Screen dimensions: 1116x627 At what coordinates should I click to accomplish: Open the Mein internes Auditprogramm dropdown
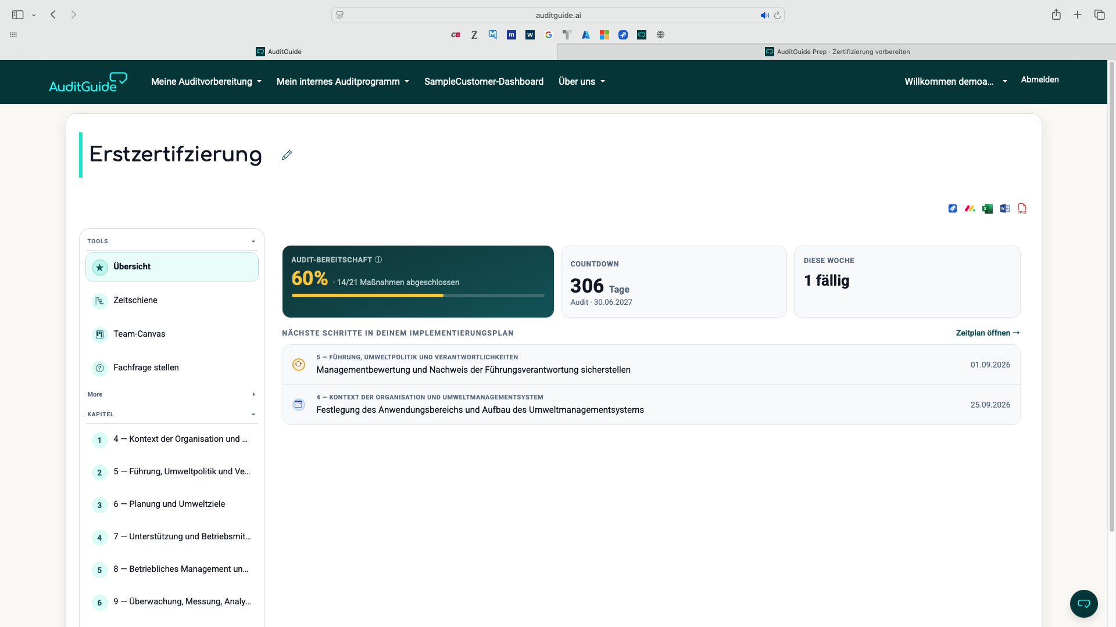343,82
